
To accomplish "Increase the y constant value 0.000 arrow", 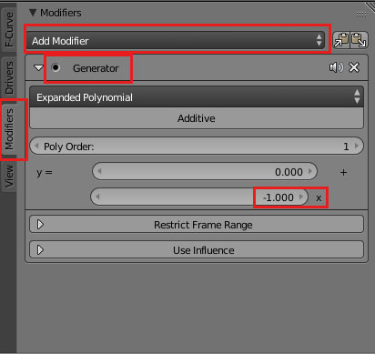I will [x=310, y=171].
